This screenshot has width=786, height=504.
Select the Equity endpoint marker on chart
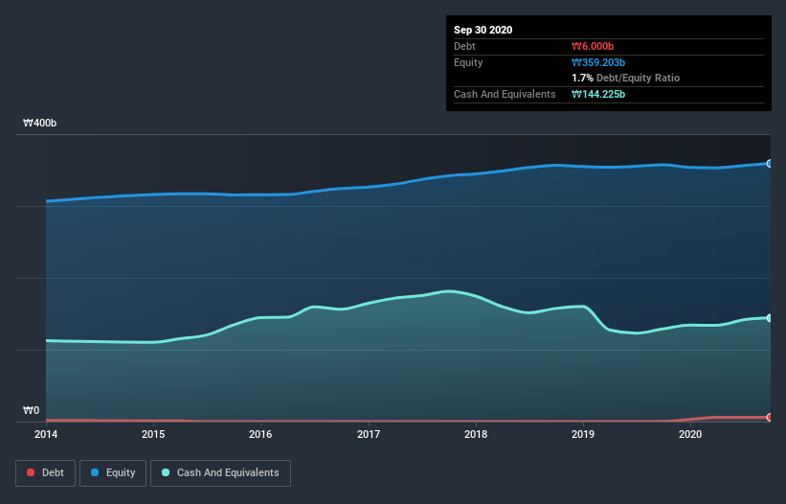[770, 164]
